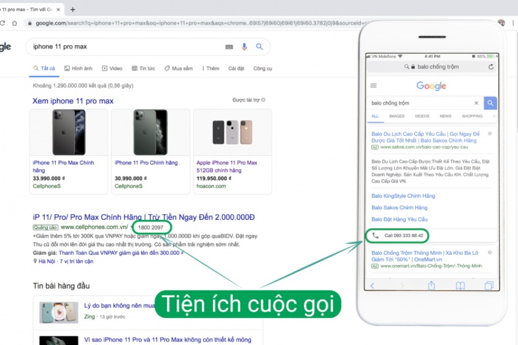Click 'hoacon.com' seller name
The width and height of the screenshot is (518, 345).
211,186
